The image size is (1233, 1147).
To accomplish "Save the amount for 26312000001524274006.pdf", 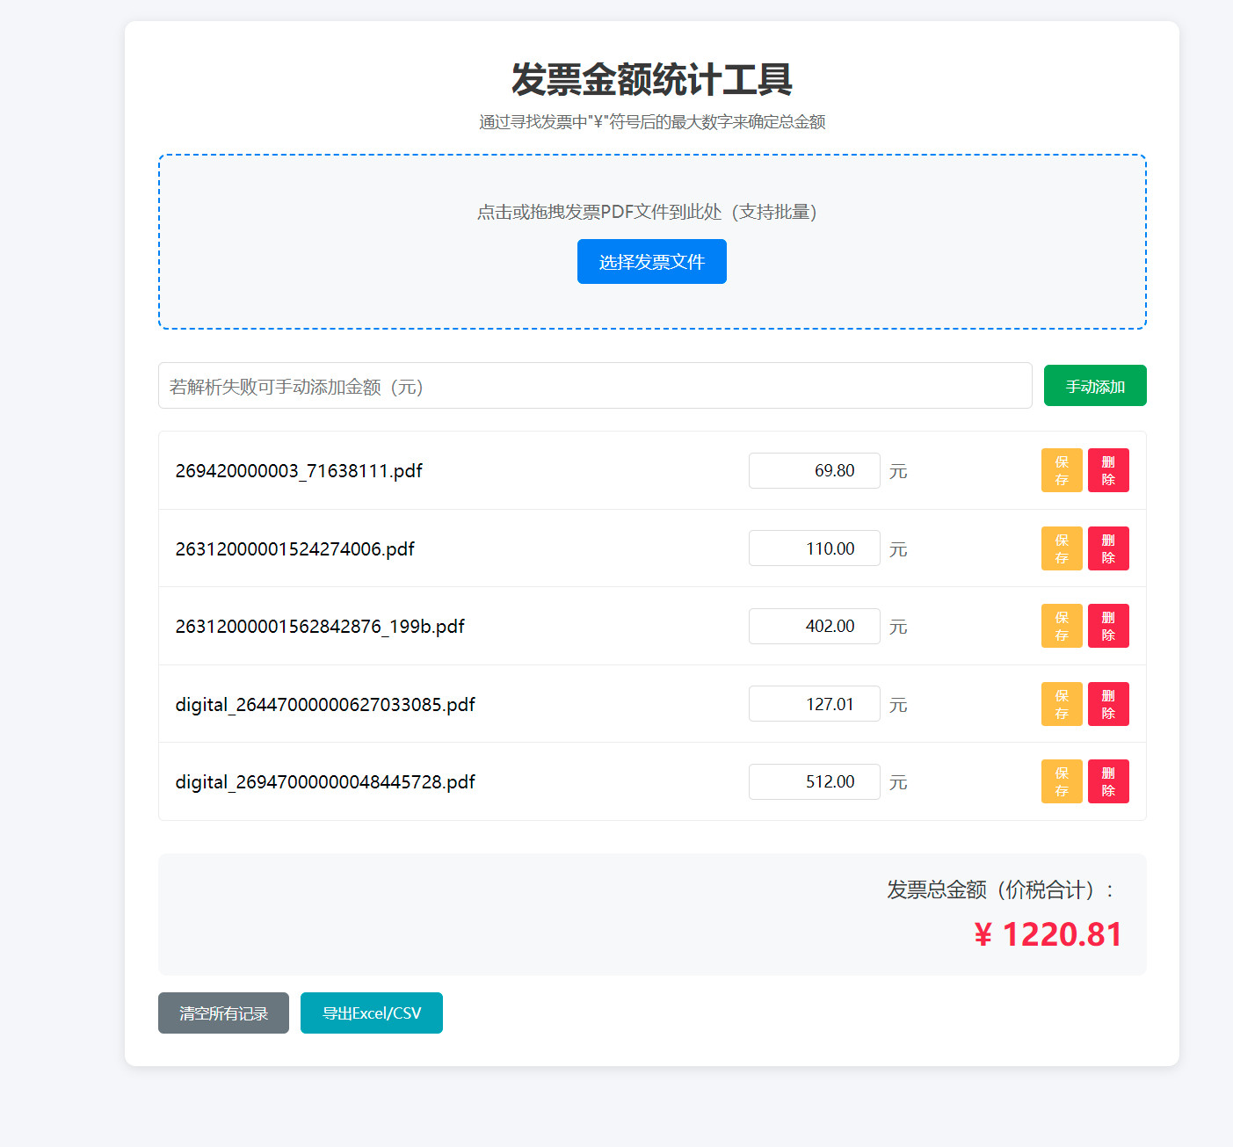I will click(1061, 548).
